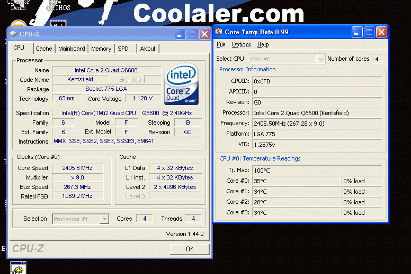411x274 pixels.
Task: Click the CPUID value 0x6FB
Action: coord(317,81)
